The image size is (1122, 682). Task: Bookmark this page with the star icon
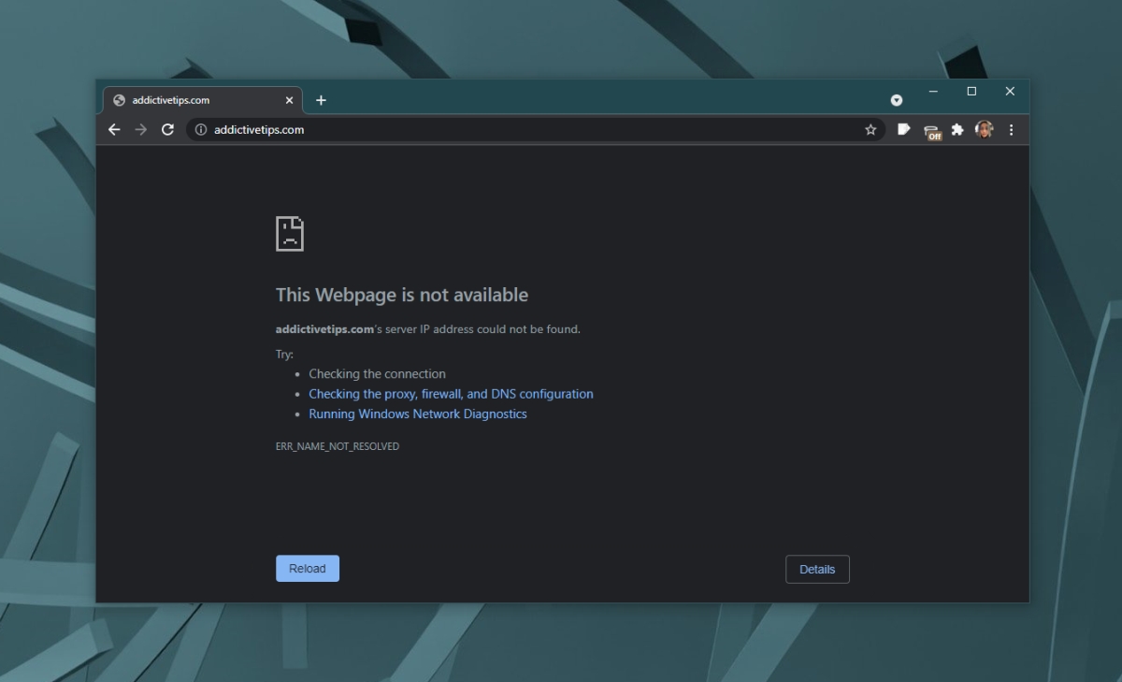click(x=870, y=130)
